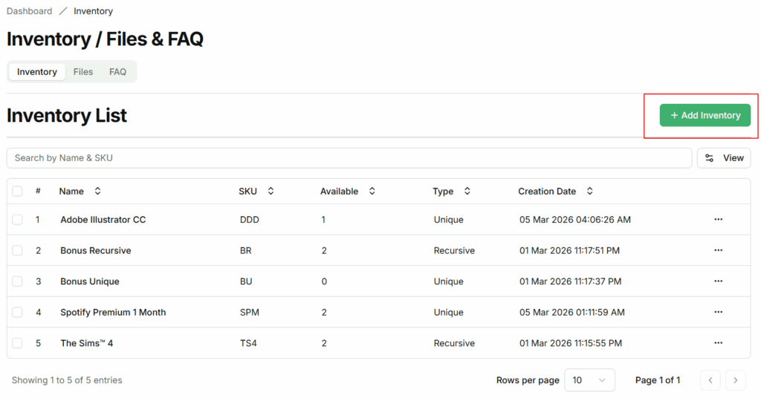Open actions menu for Spotify Premium 1 Month
Viewport: 761px width, 401px height.
click(718, 313)
